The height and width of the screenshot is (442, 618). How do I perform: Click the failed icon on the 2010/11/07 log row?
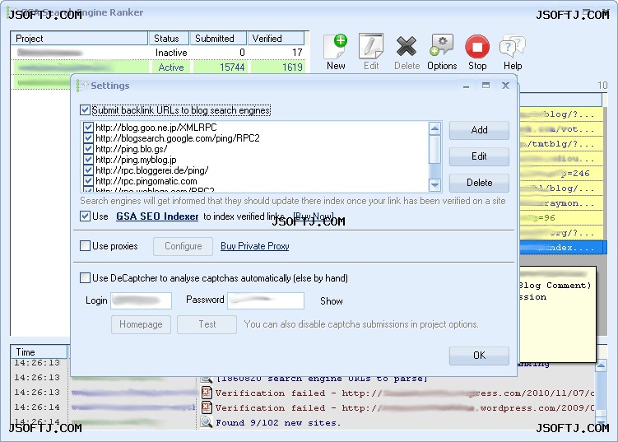[x=206, y=393]
